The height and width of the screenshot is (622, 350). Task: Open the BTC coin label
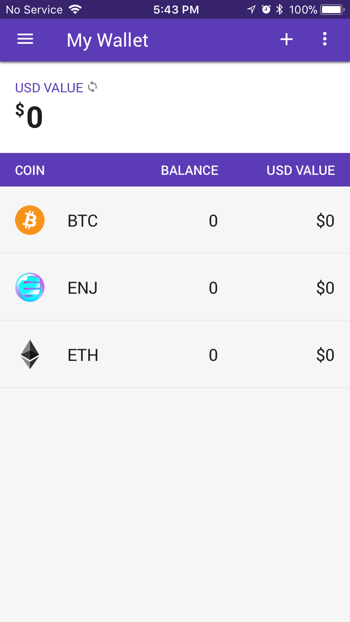click(83, 221)
